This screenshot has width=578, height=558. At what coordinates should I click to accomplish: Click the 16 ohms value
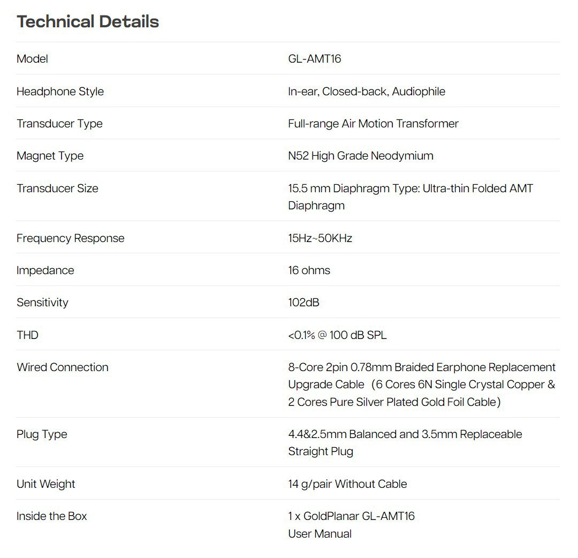tap(309, 270)
